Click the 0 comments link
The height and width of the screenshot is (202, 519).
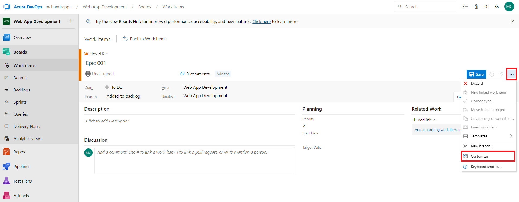(195, 74)
